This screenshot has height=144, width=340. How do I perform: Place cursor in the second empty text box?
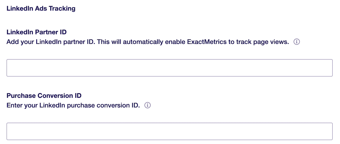coord(169,131)
